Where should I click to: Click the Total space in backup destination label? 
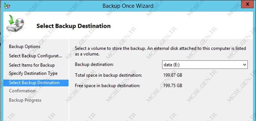click(x=108, y=75)
